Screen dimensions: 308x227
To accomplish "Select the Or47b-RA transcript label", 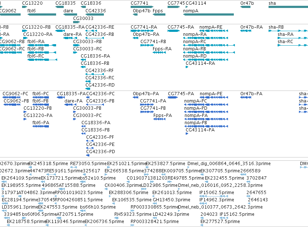I will (x=252, y=27).
